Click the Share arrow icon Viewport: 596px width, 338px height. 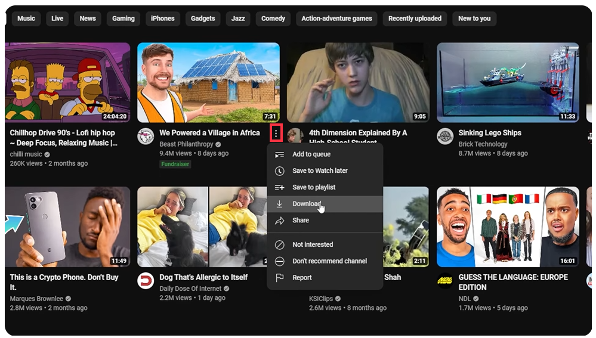tap(279, 221)
